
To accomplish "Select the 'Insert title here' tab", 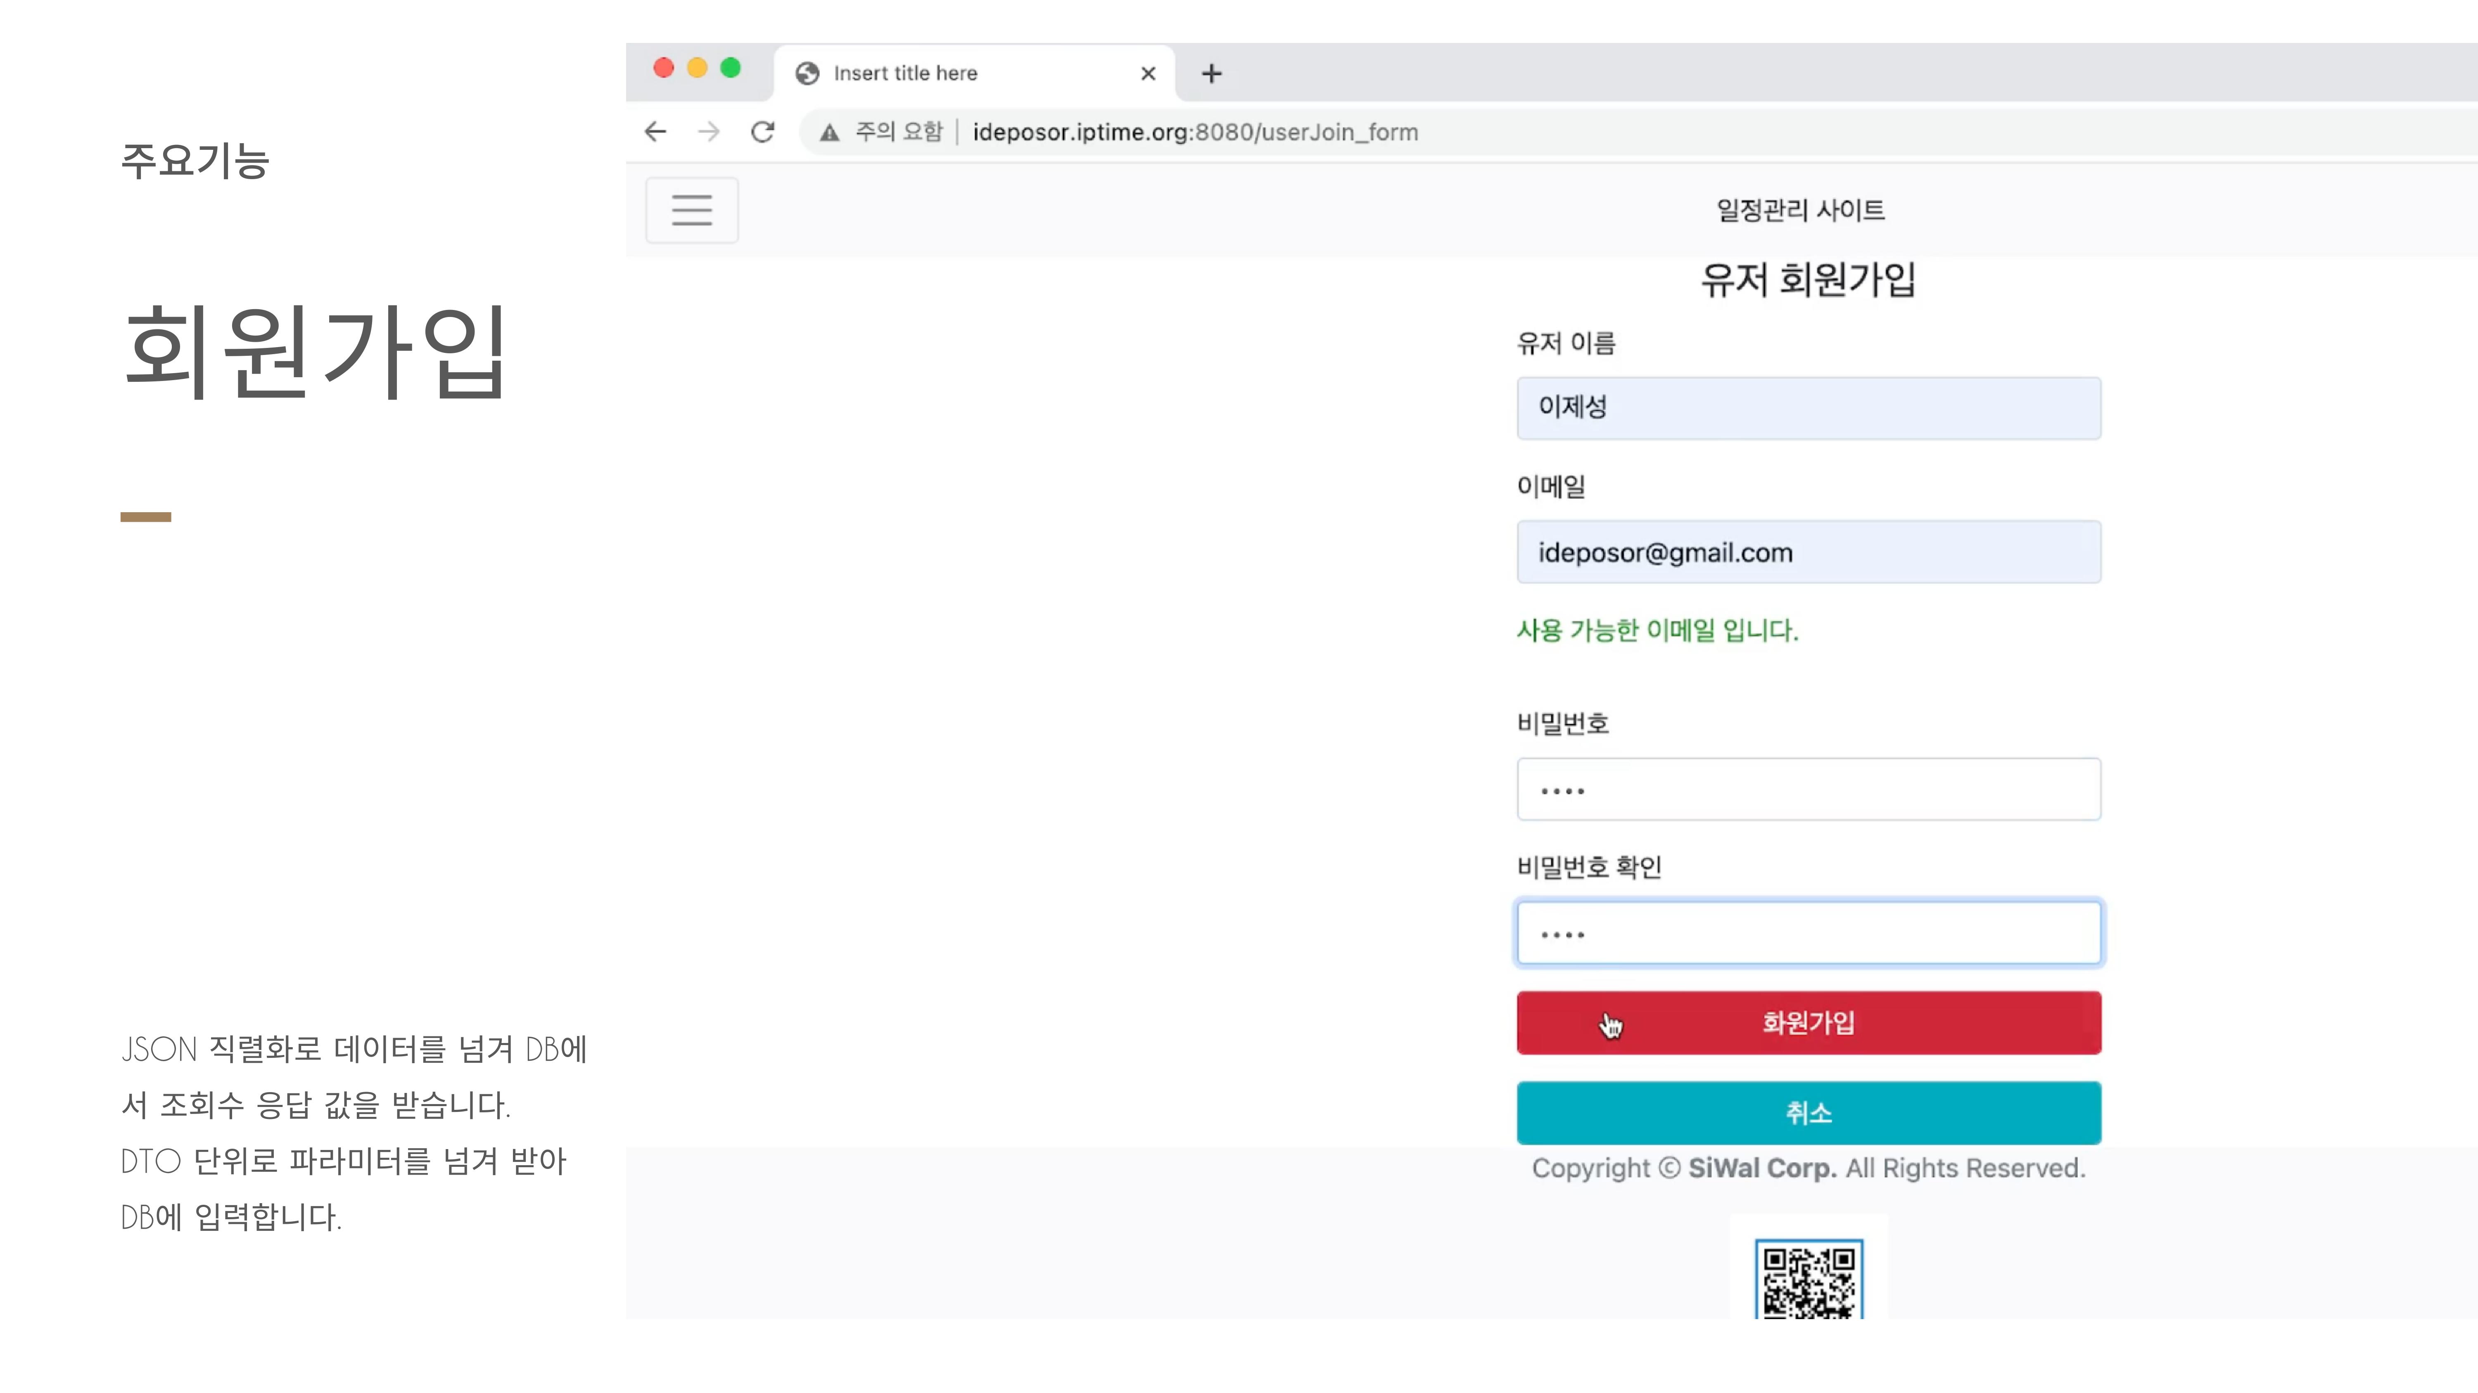I will pyautogui.click(x=974, y=73).
